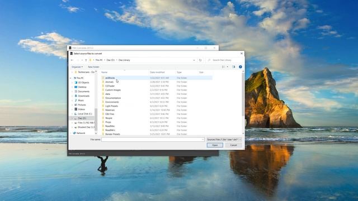Open the Organize dropdown menu
The height and width of the screenshot is (201, 358).
77,67
